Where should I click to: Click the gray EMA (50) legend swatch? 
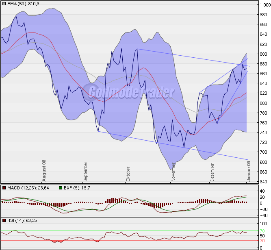(4, 4)
